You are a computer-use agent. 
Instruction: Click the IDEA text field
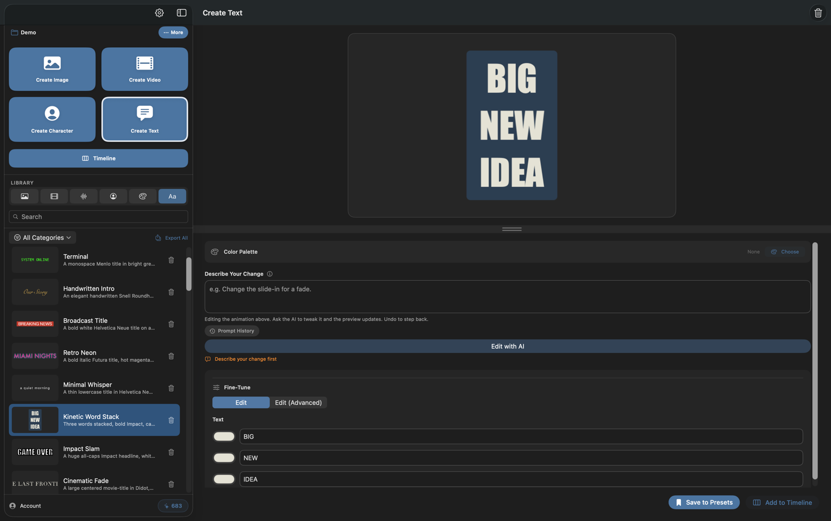tap(521, 479)
